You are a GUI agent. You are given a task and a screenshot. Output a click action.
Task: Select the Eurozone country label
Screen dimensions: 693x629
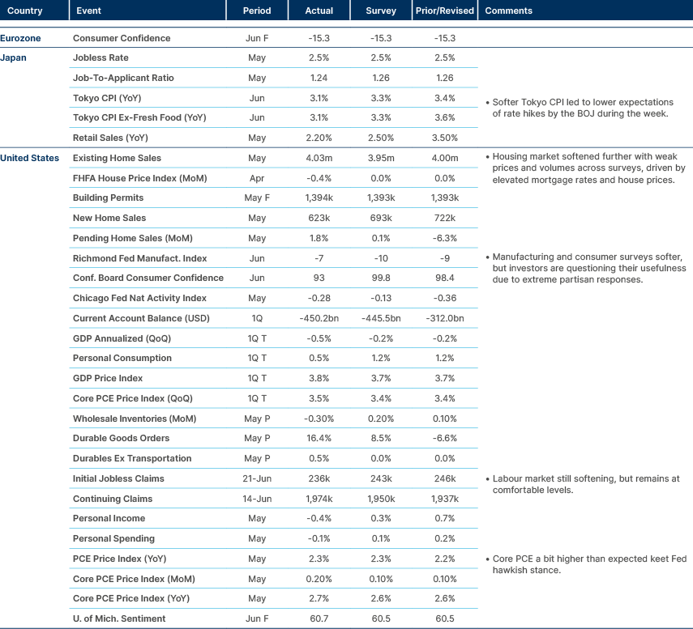[x=20, y=38]
